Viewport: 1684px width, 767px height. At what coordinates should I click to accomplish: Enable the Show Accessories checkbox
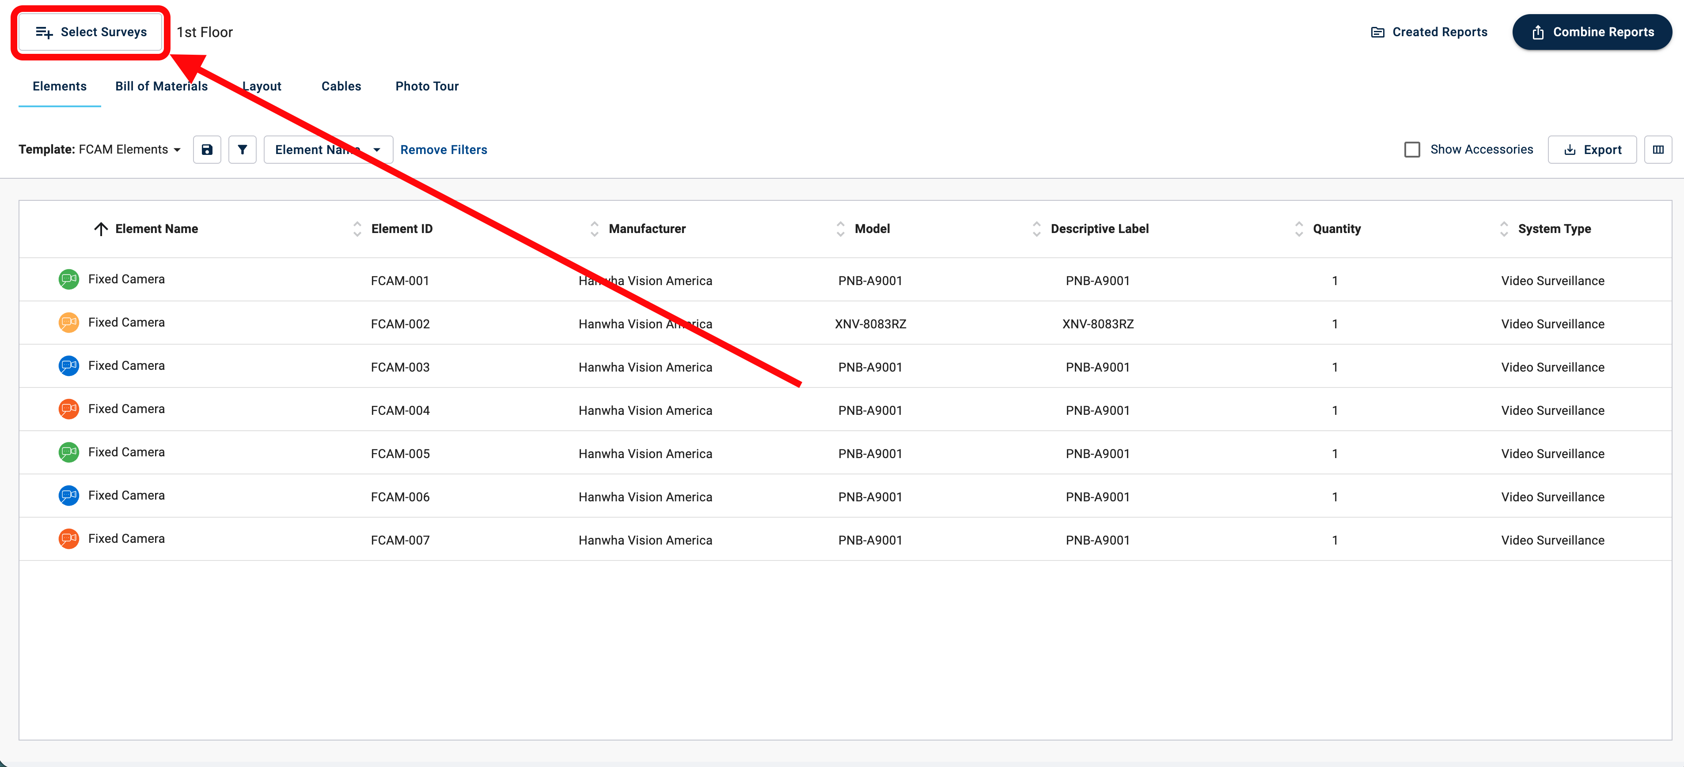click(x=1411, y=150)
